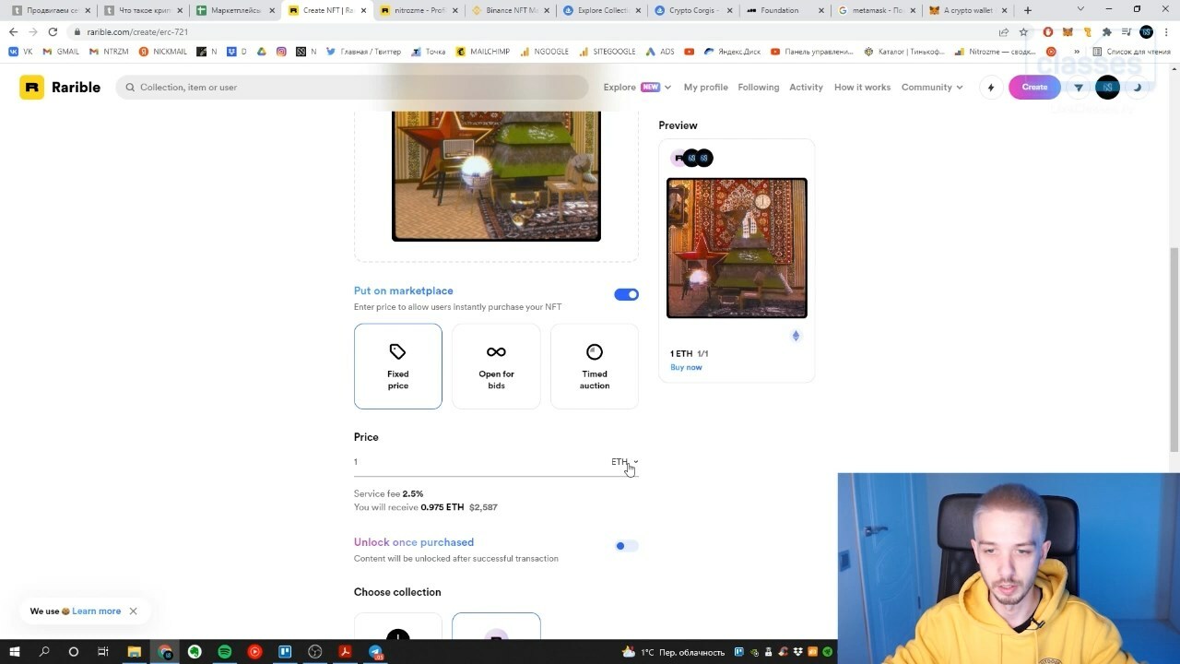Expand the Explore menu
Image resolution: width=1180 pixels, height=664 pixels.
637,88
